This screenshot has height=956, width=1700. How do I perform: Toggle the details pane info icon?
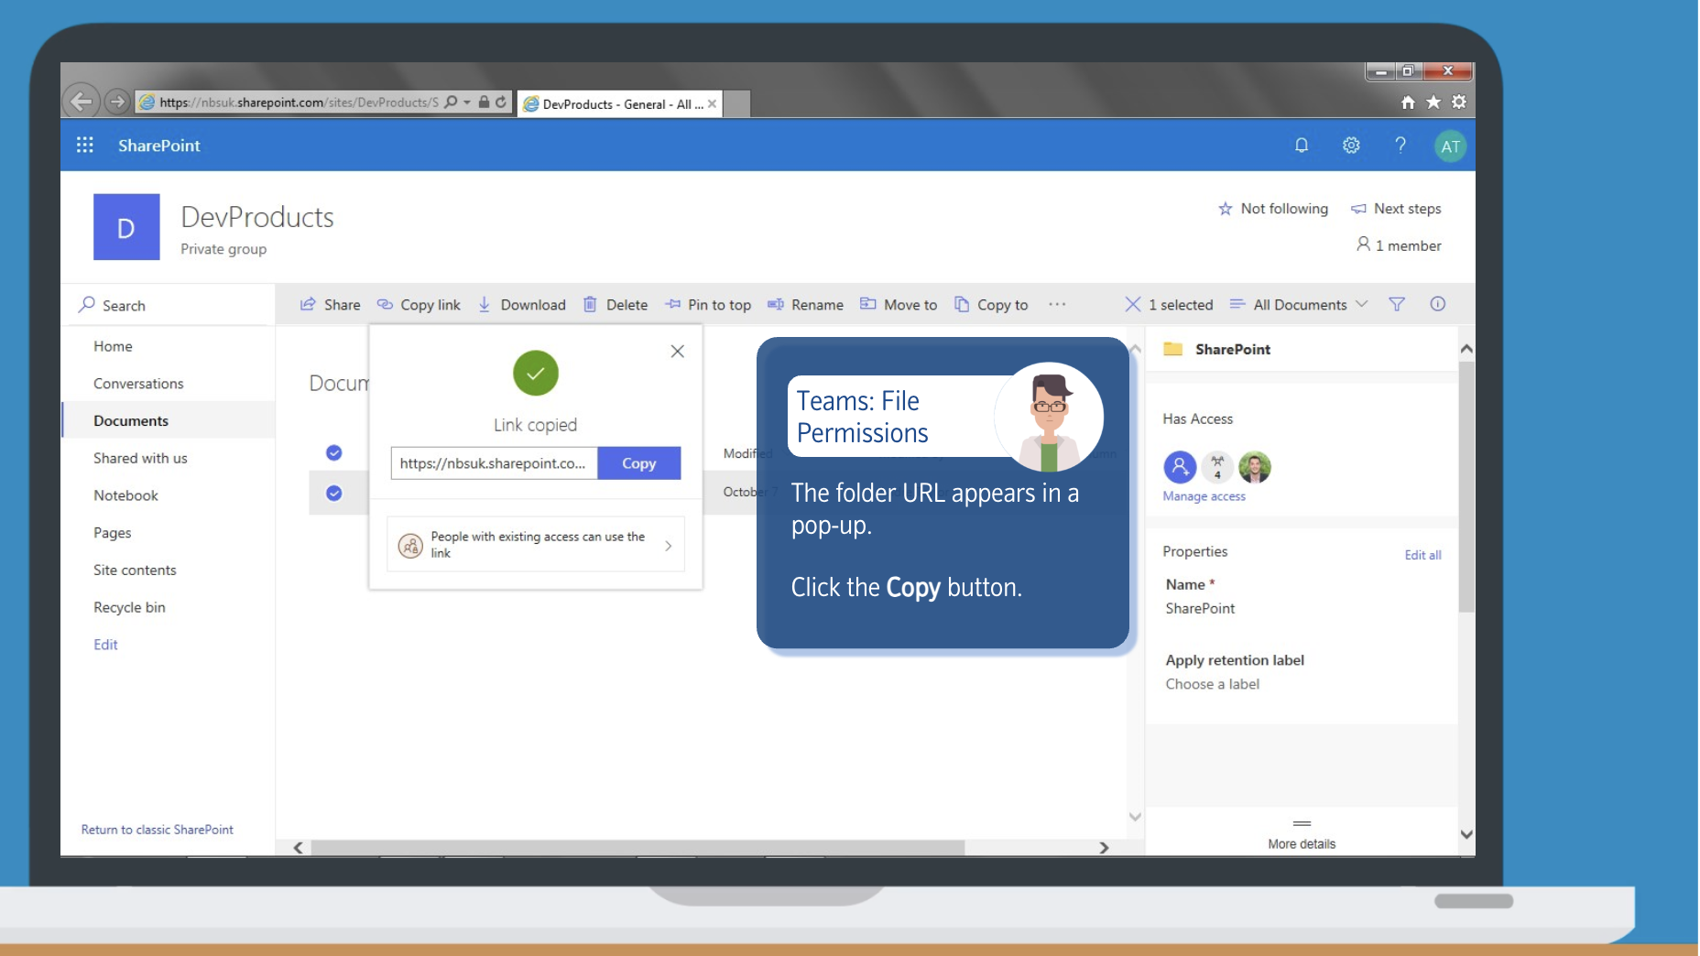point(1437,305)
